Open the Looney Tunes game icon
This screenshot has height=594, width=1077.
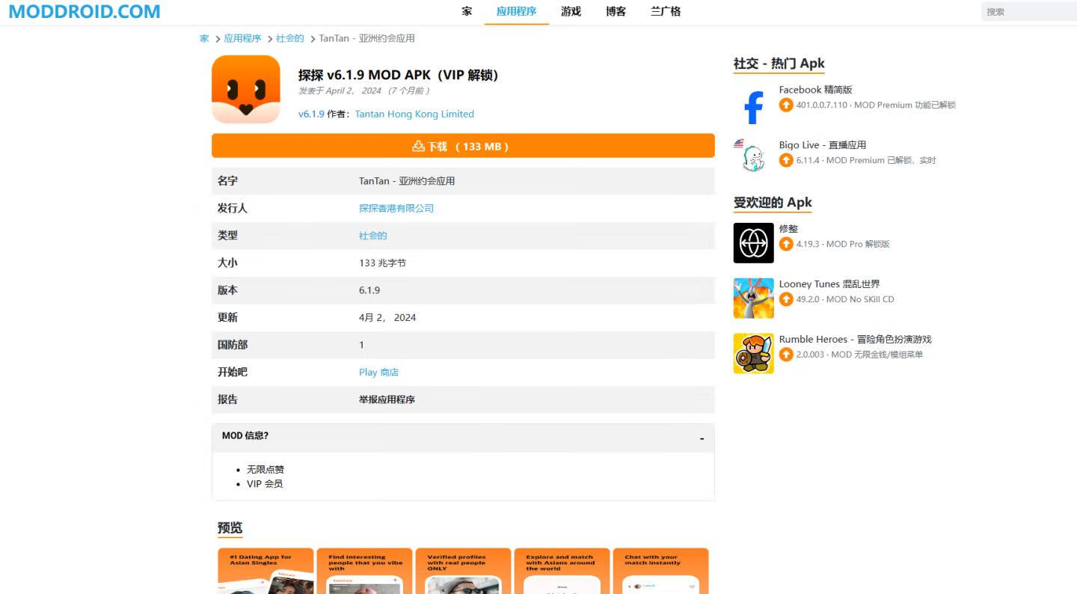click(753, 298)
